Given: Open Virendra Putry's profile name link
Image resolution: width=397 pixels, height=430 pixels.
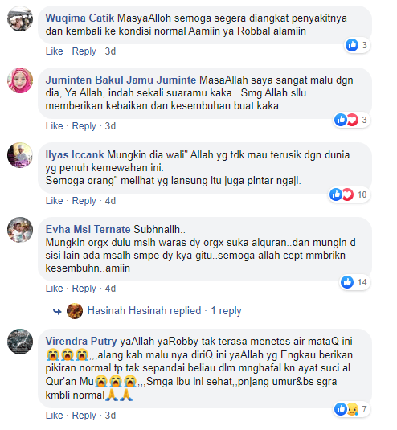Looking at the screenshot, I should coord(81,342).
